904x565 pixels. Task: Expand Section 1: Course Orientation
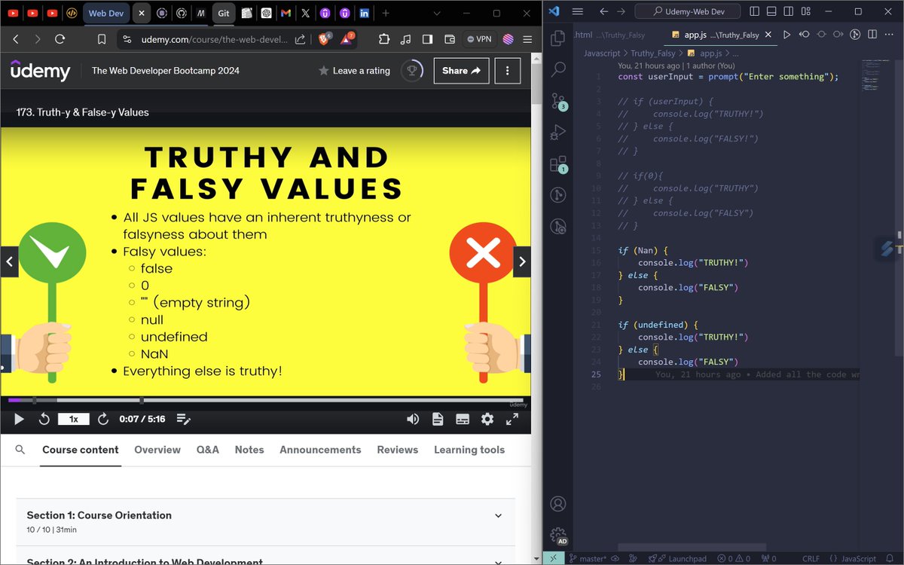265,521
